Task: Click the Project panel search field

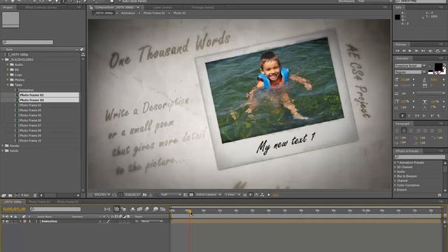Action: 28,42
